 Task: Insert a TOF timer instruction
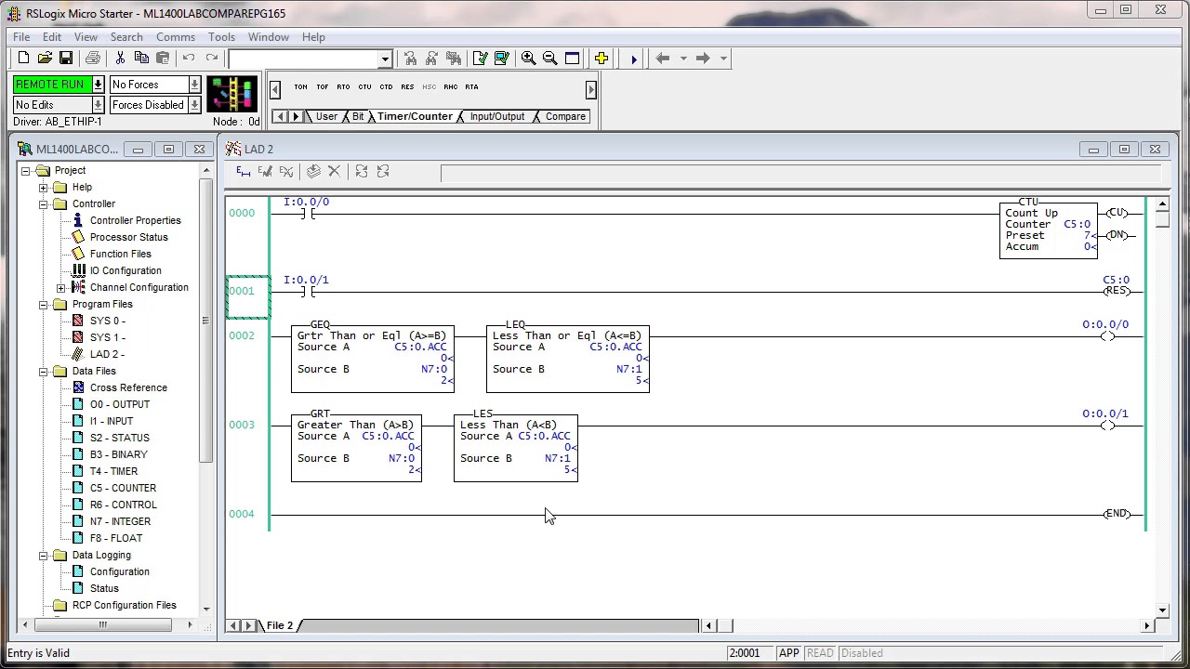click(x=322, y=87)
